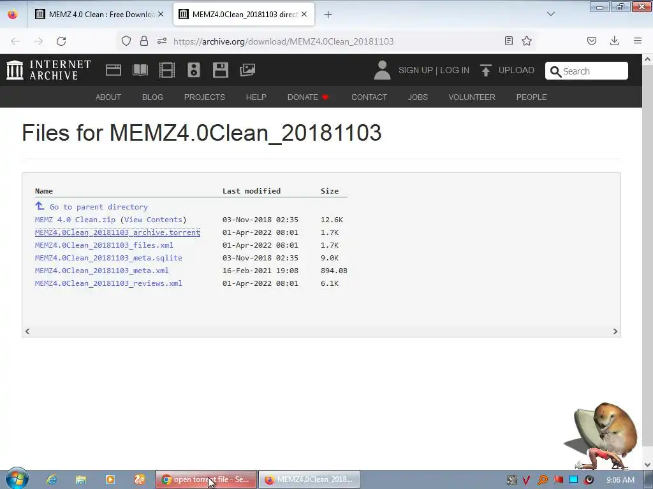
Task: Expand the list all tabs chevron
Action: click(551, 14)
